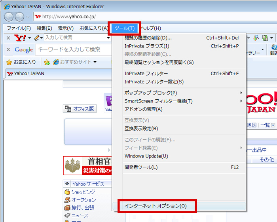The height and width of the screenshot is (222, 277).
Task: Choose インターネット オプション(O)
Action: tap(179, 206)
